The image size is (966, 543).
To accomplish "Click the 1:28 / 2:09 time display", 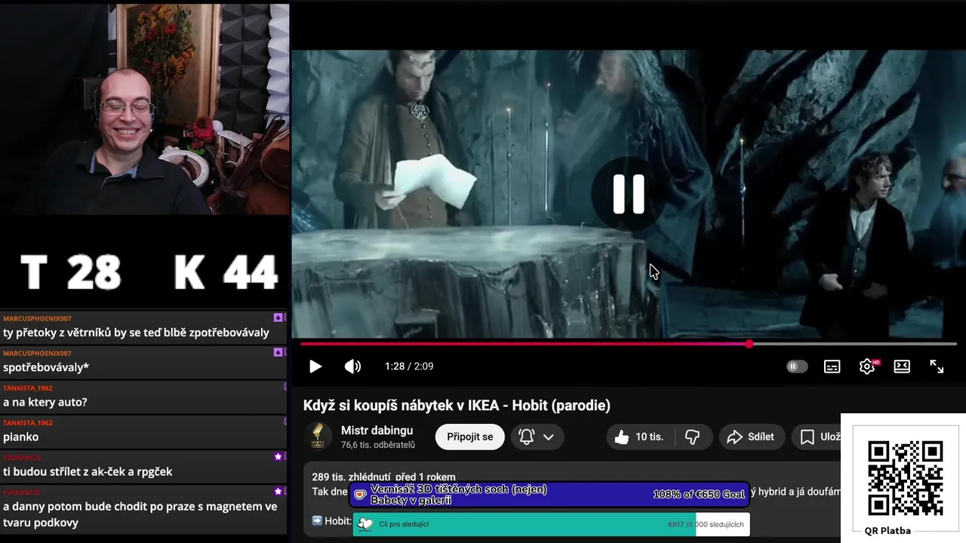I will click(x=409, y=367).
